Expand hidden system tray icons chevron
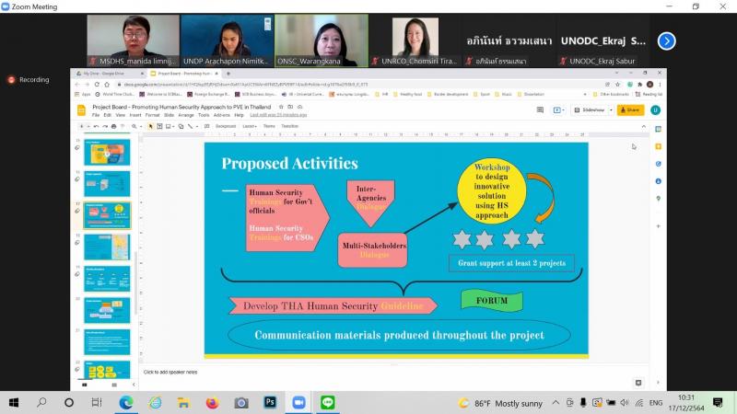 tap(556, 403)
